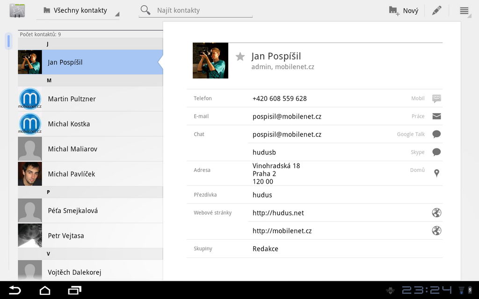Tap Jan Pospíšil's large profile photo
This screenshot has height=299, width=479.
[210, 61]
